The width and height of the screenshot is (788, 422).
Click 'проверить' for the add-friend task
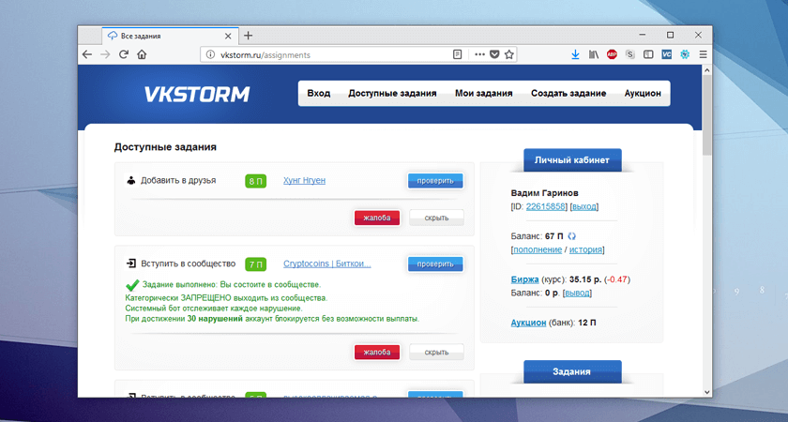(435, 181)
